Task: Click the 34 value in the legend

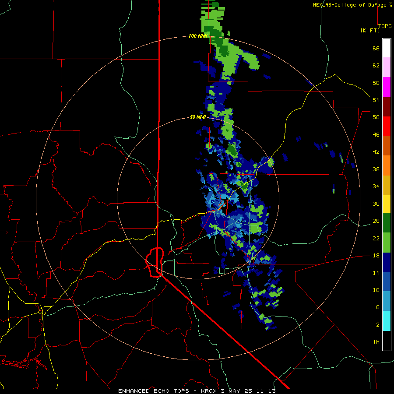Action: (376, 186)
